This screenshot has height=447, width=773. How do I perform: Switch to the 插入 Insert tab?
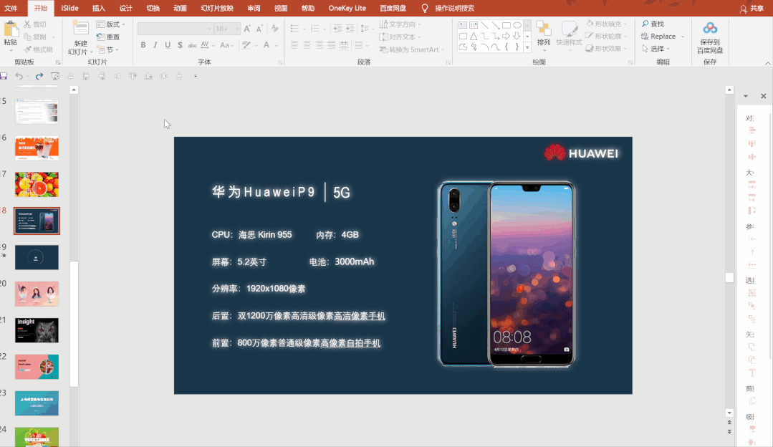click(x=99, y=9)
